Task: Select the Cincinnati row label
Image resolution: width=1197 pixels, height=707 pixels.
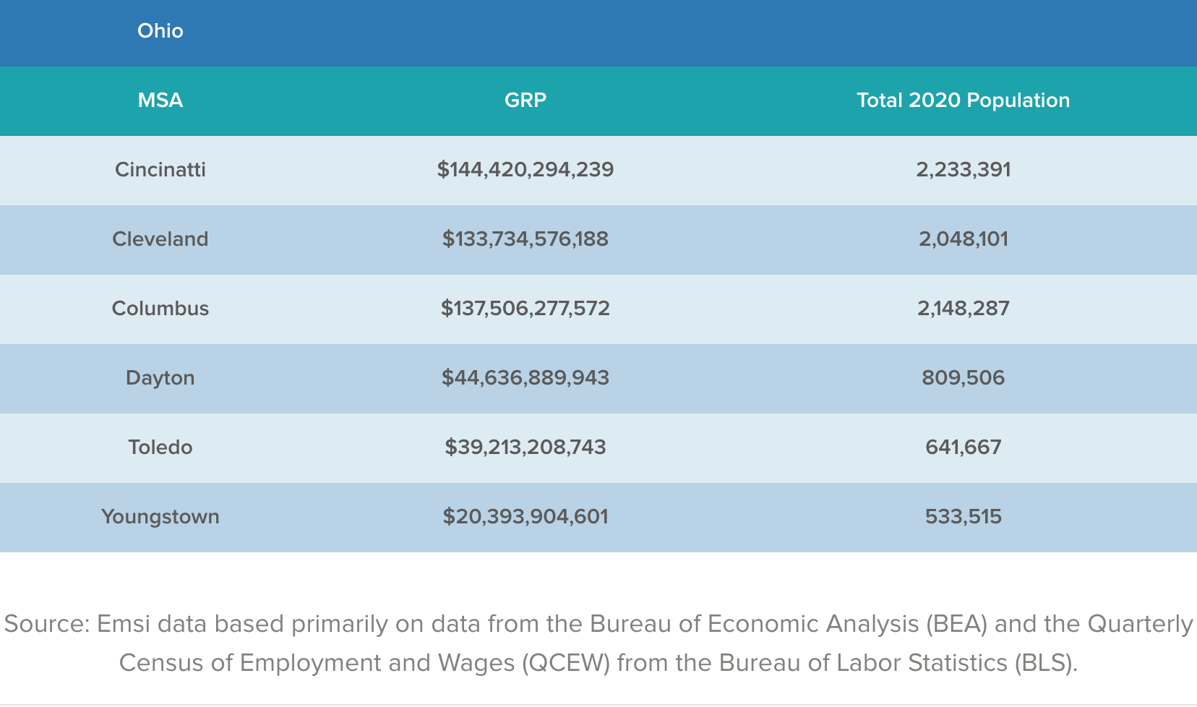Action: pos(160,170)
